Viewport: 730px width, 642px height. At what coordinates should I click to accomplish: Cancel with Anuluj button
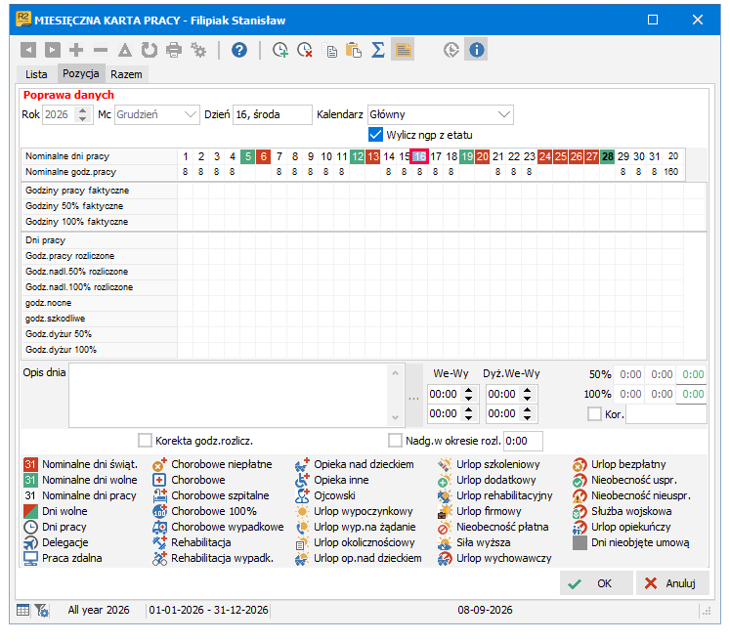(672, 583)
